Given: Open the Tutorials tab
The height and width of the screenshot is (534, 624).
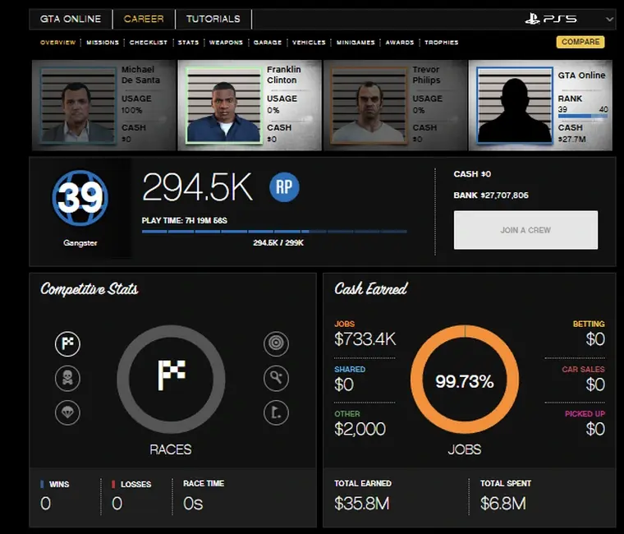Looking at the screenshot, I should [213, 19].
